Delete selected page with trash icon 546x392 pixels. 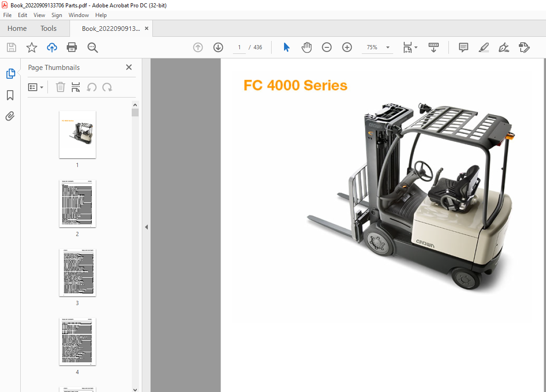(x=61, y=87)
